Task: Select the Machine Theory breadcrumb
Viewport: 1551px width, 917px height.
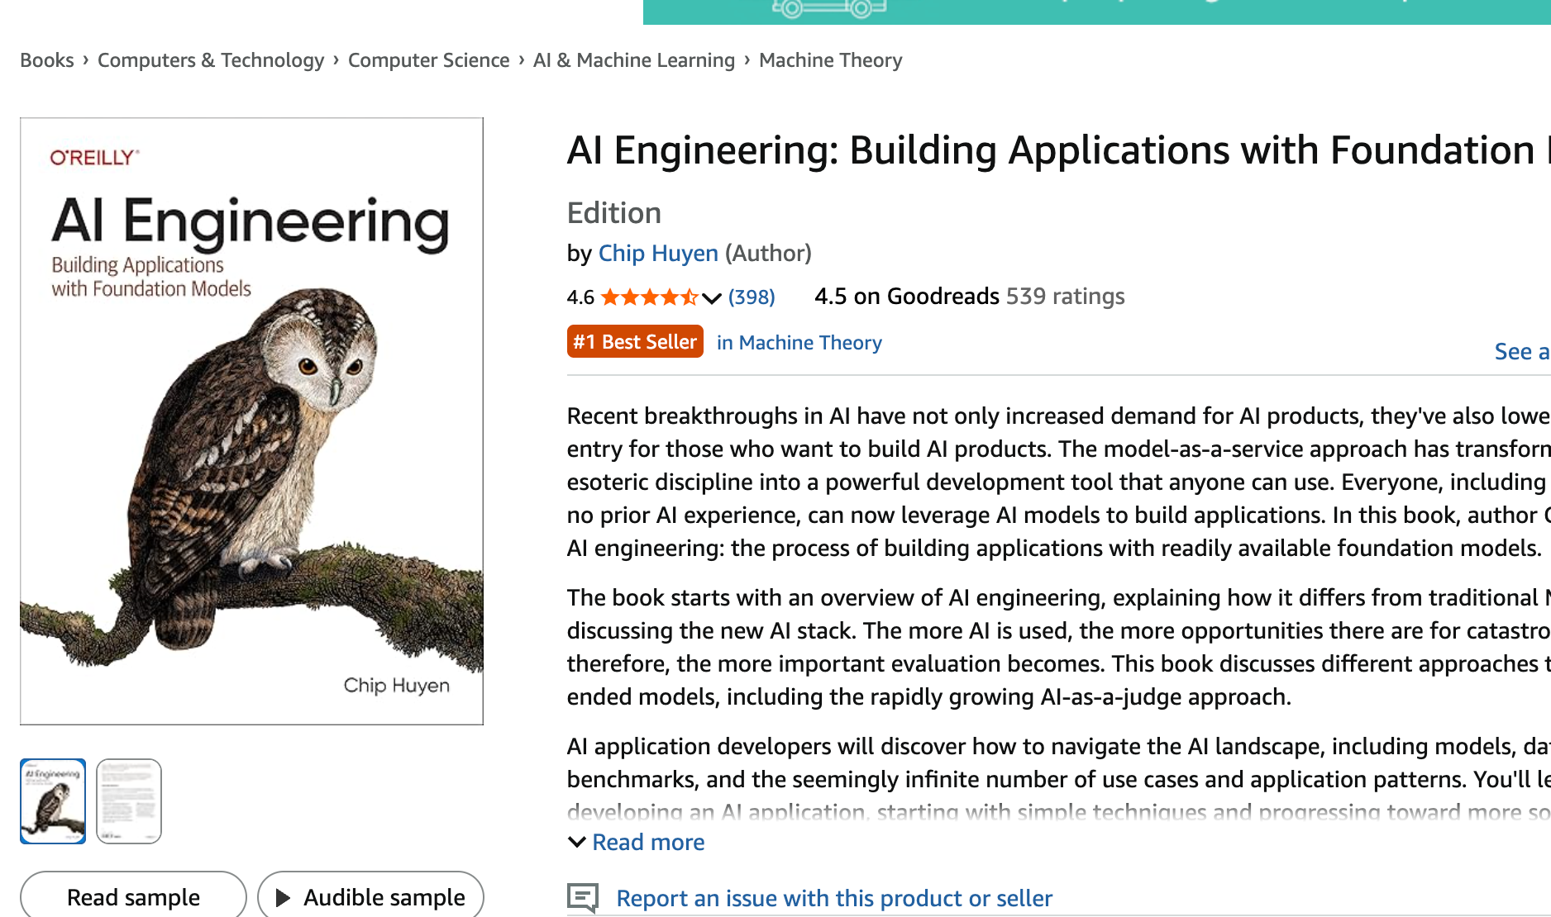Action: 830,60
